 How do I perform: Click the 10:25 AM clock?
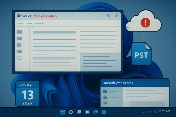(164, 111)
